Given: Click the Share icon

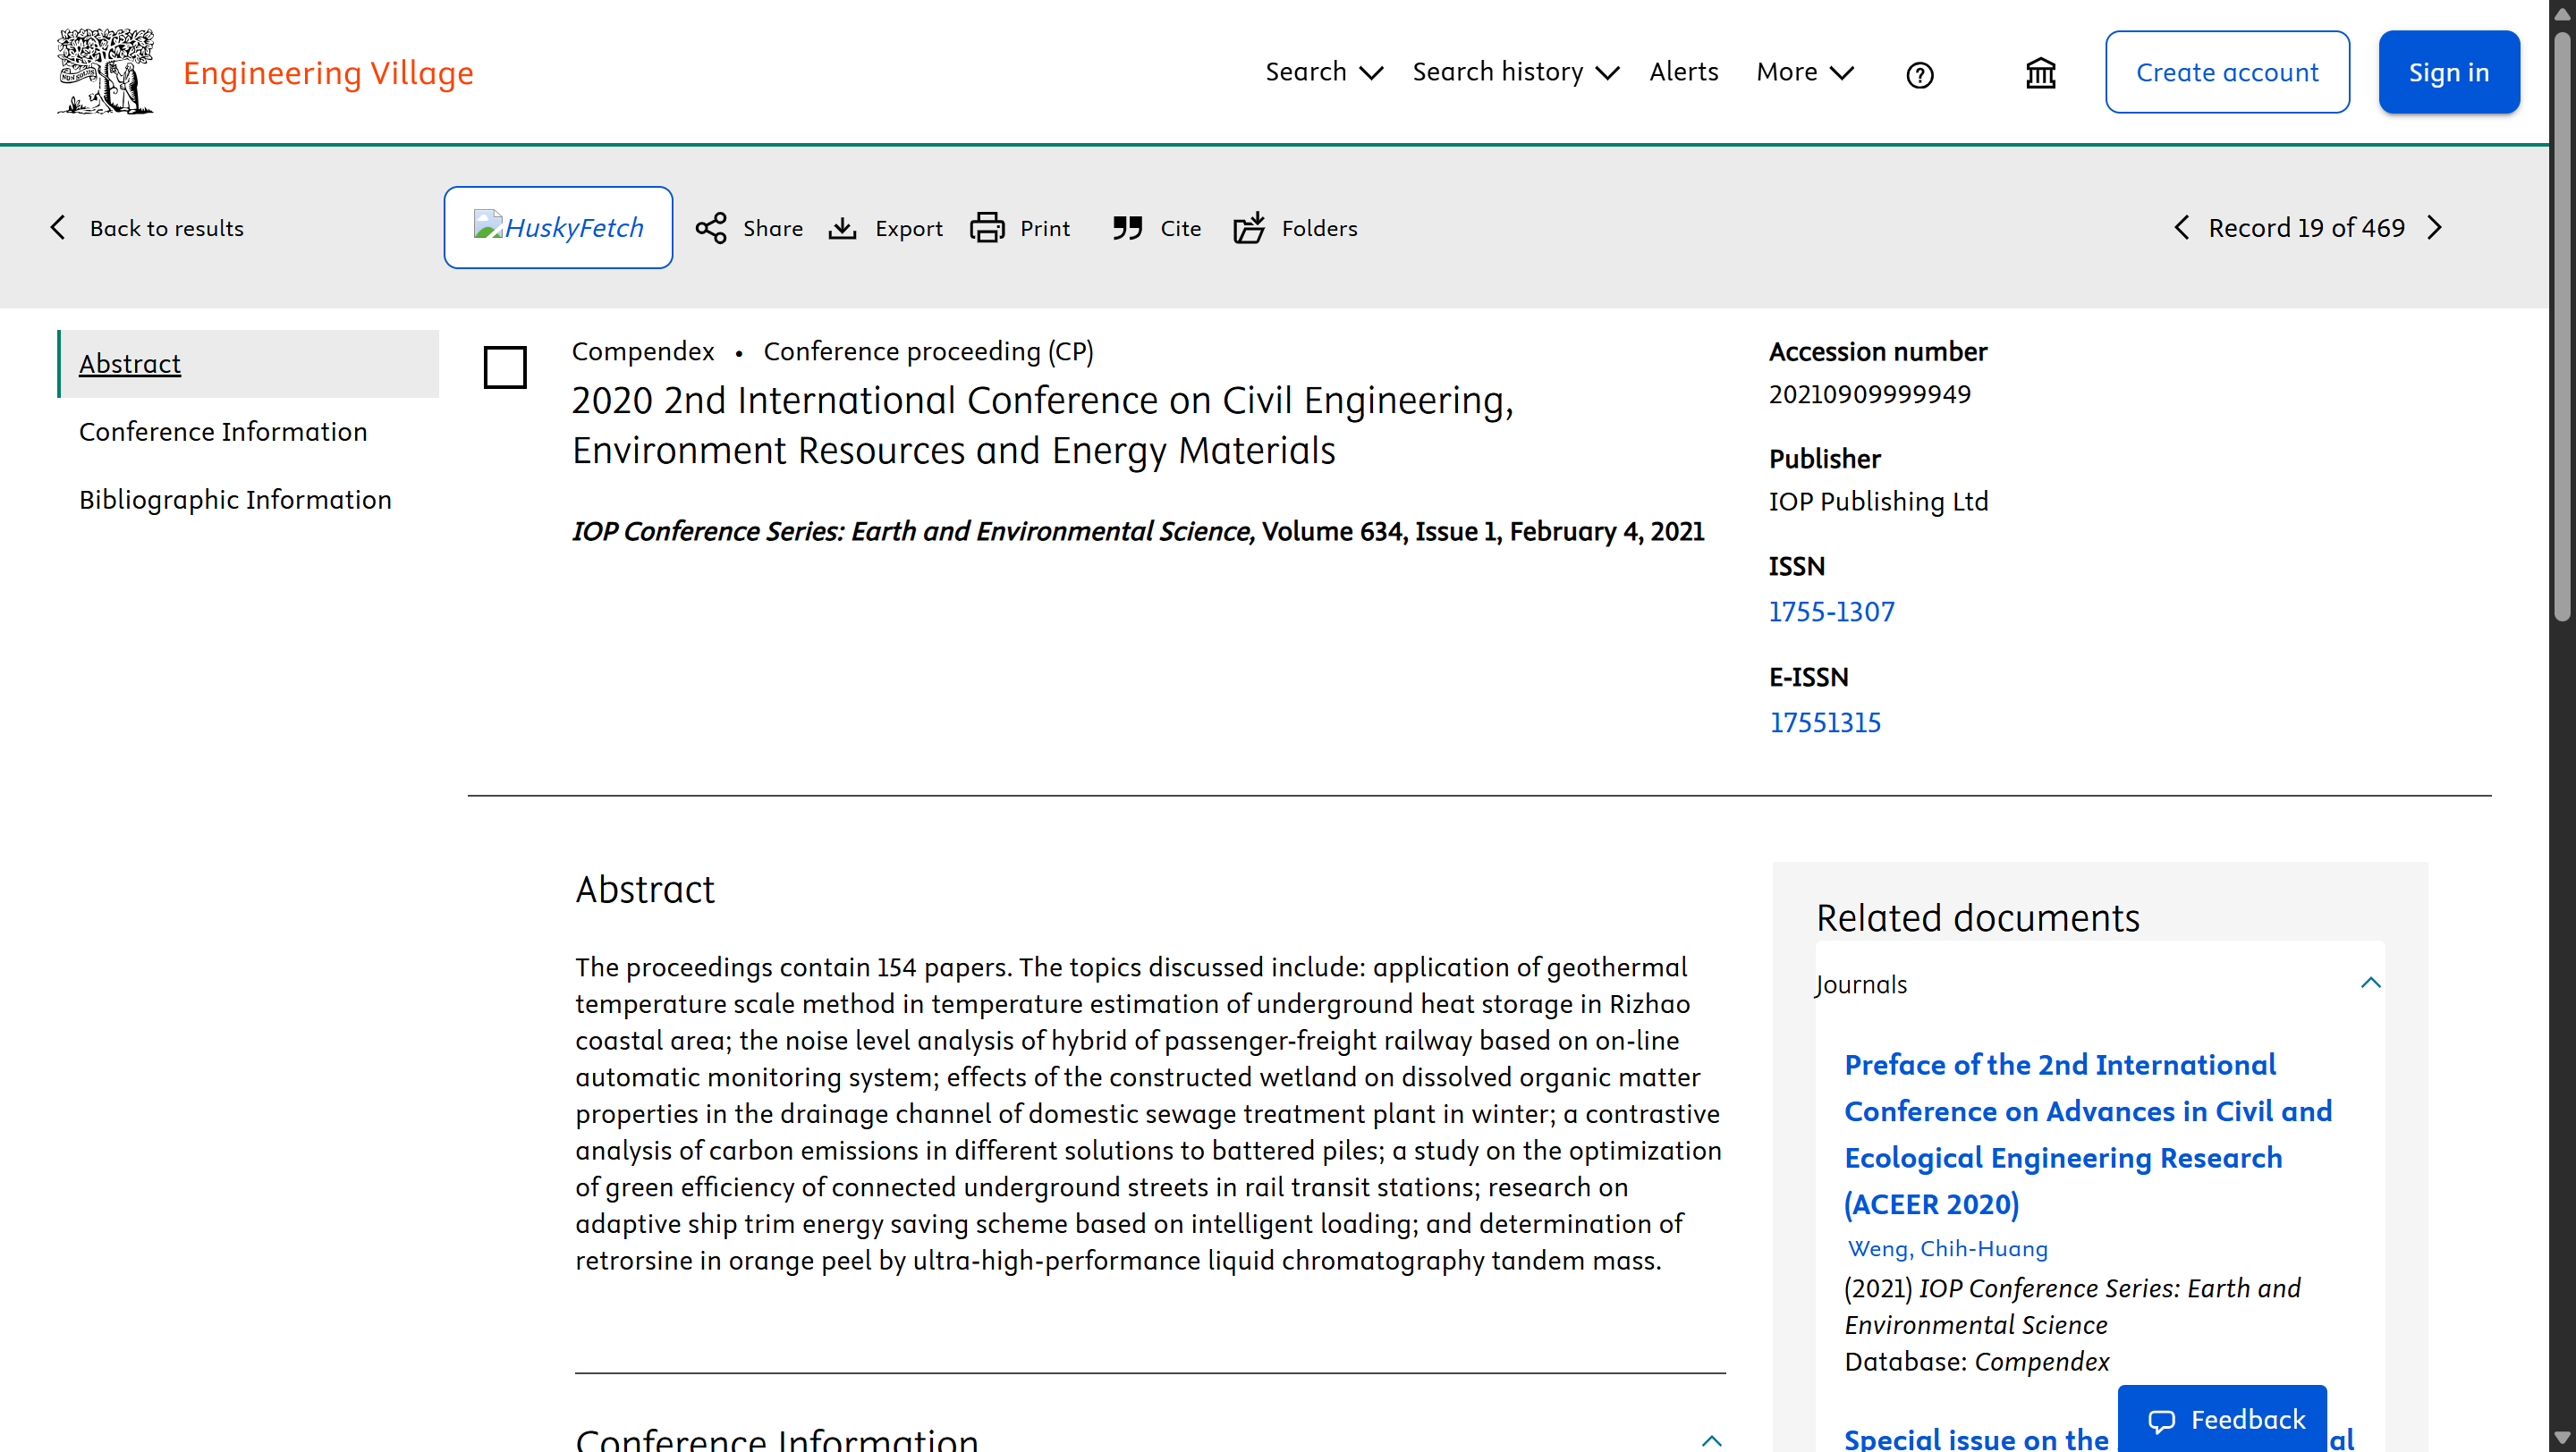Looking at the screenshot, I should [711, 228].
